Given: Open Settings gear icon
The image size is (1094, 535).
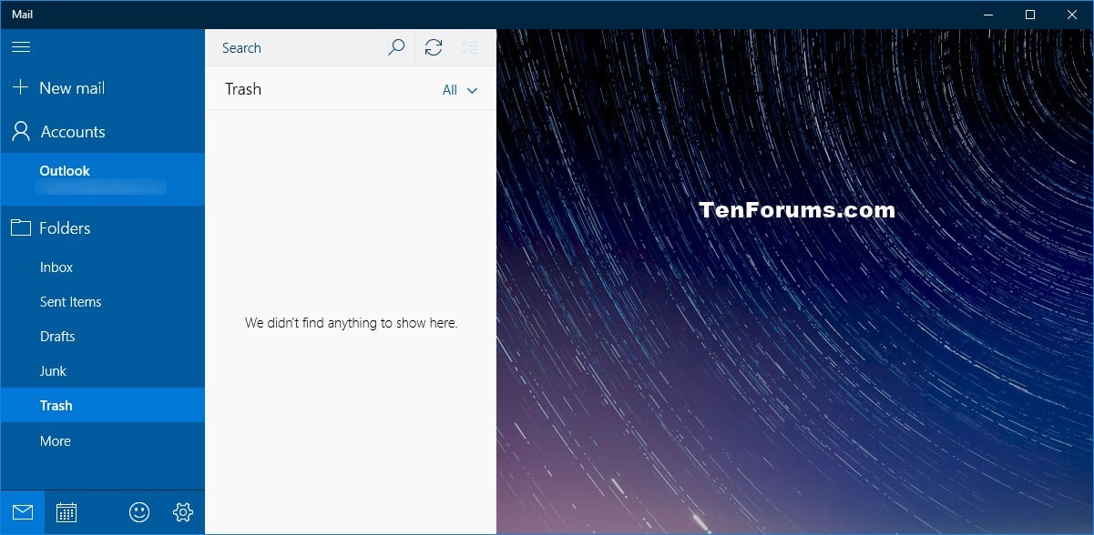Looking at the screenshot, I should [183, 512].
